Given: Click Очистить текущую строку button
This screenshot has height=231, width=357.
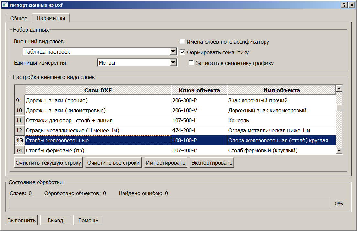Looking at the screenshot, I should tap(48, 163).
